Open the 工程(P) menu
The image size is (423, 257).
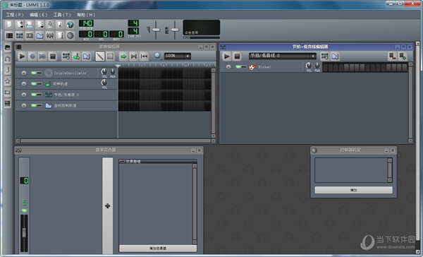[x=15, y=15]
